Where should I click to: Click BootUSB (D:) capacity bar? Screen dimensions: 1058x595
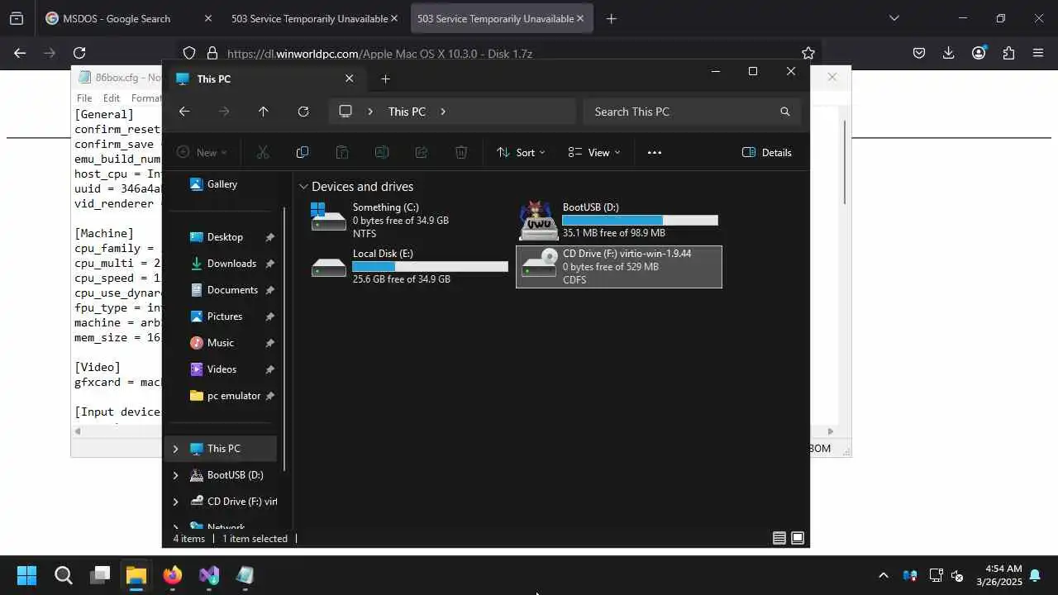(640, 220)
